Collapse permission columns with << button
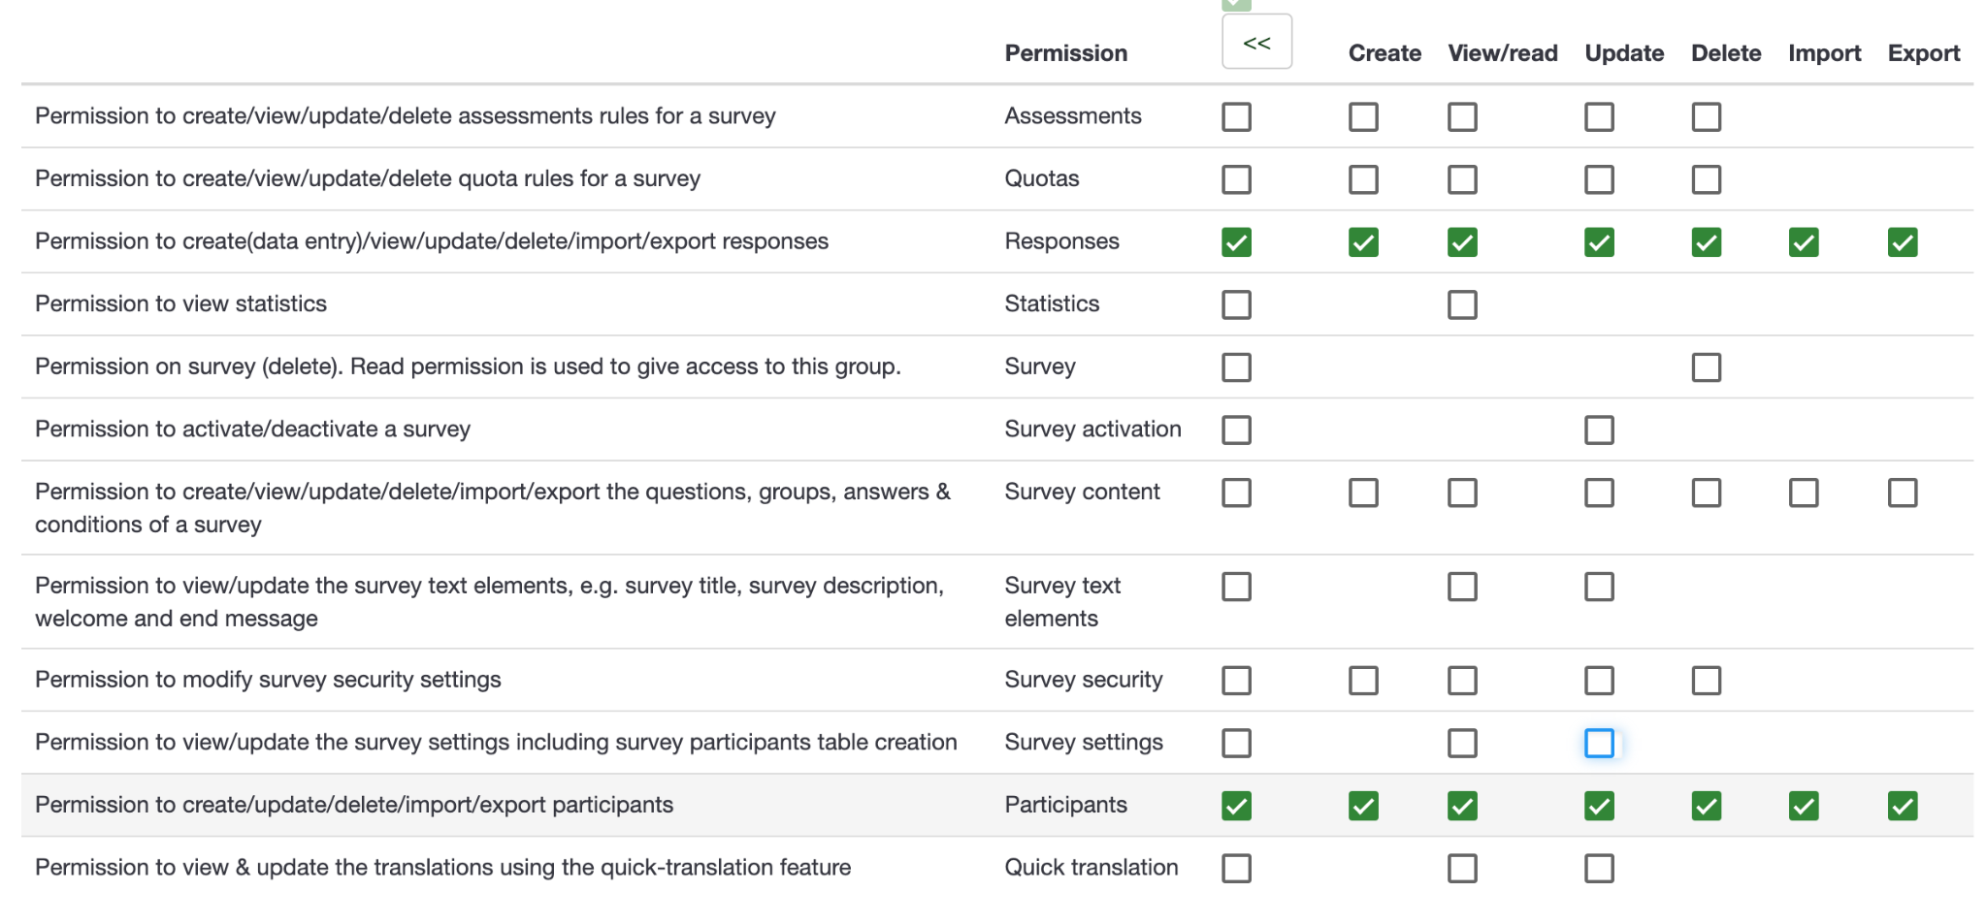The width and height of the screenshot is (1987, 924). [1255, 43]
